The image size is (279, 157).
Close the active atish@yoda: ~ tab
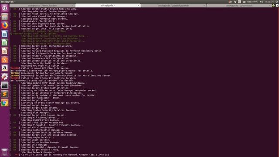click(x=139, y=6)
